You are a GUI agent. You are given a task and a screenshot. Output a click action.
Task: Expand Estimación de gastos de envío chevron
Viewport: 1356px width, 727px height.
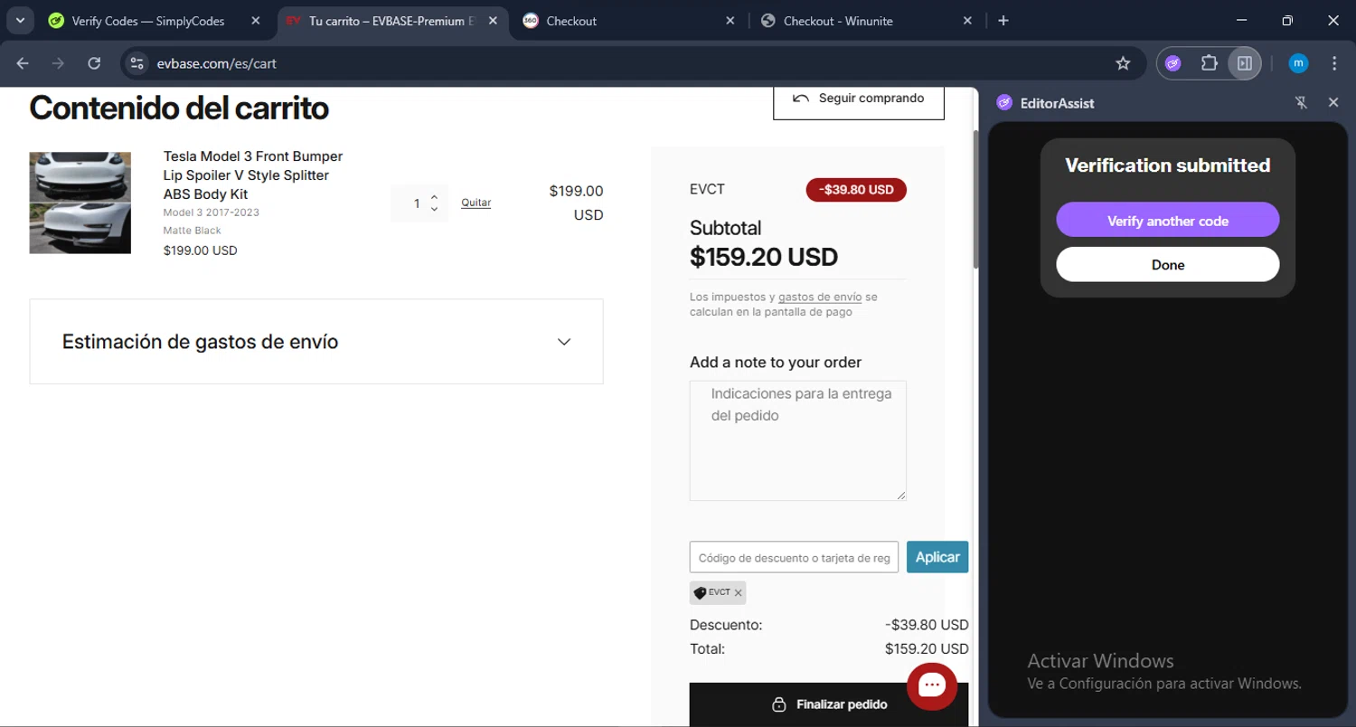coord(564,342)
